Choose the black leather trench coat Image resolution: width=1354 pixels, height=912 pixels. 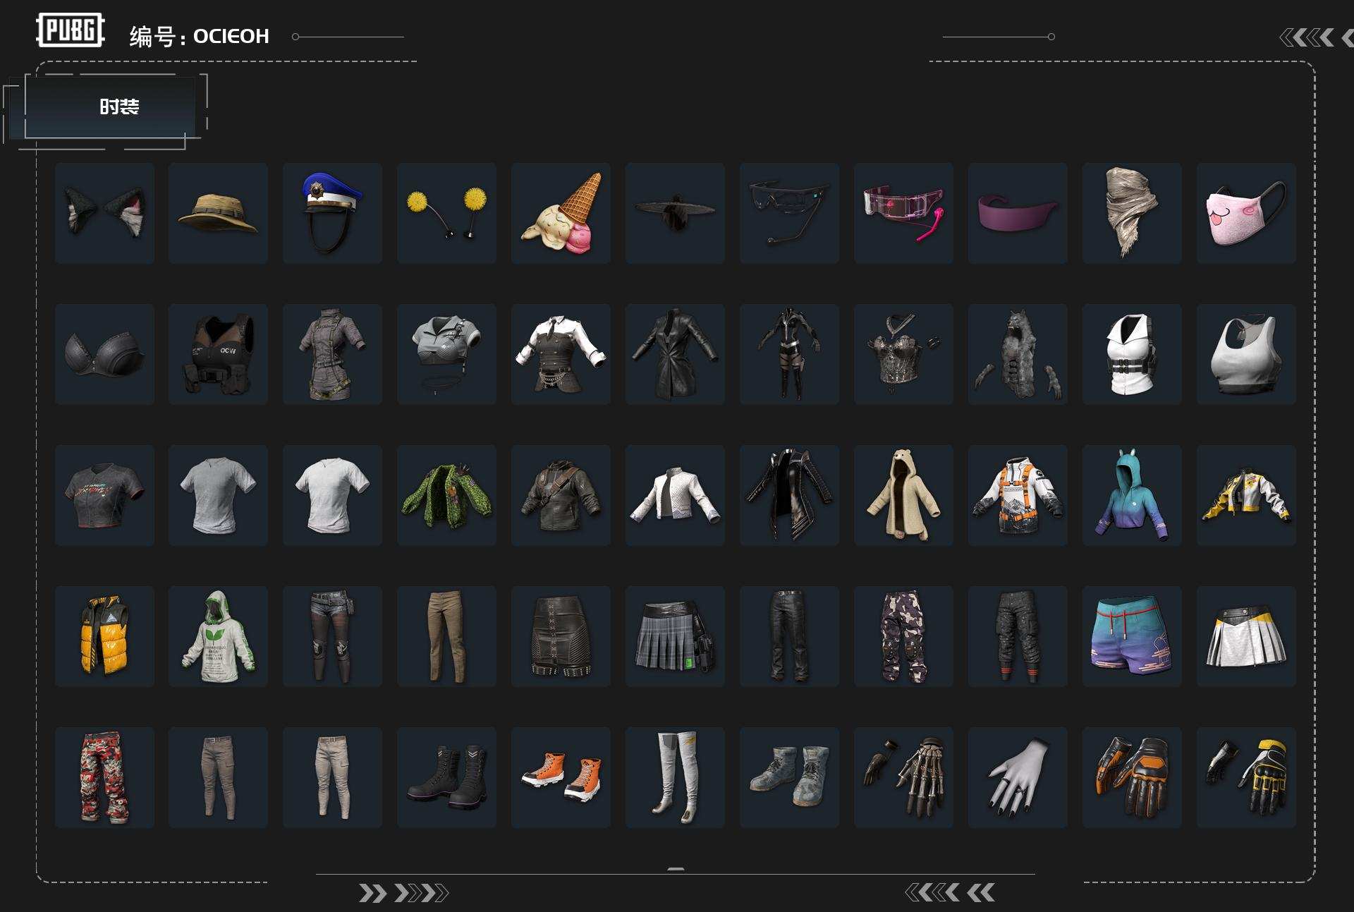[675, 354]
